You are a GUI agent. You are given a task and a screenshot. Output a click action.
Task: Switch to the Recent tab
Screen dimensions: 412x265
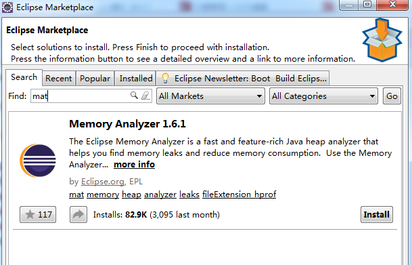59,79
